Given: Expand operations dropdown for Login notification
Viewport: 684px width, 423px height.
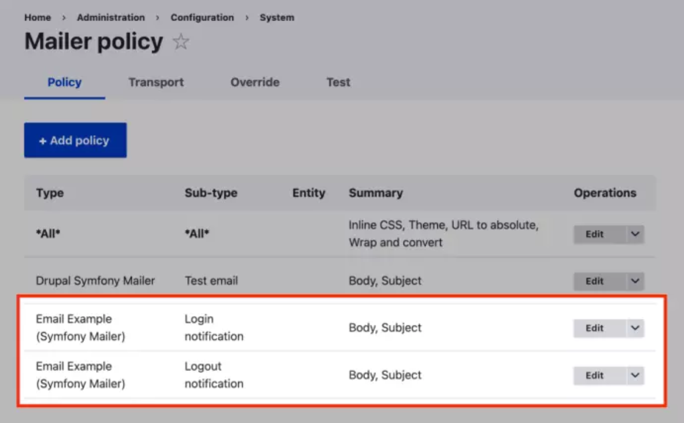Looking at the screenshot, I should pos(635,328).
